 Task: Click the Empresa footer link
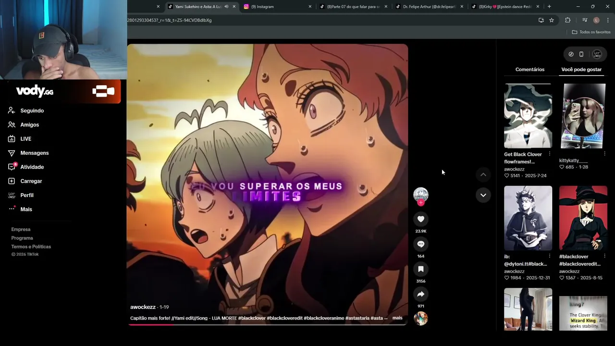point(21,229)
